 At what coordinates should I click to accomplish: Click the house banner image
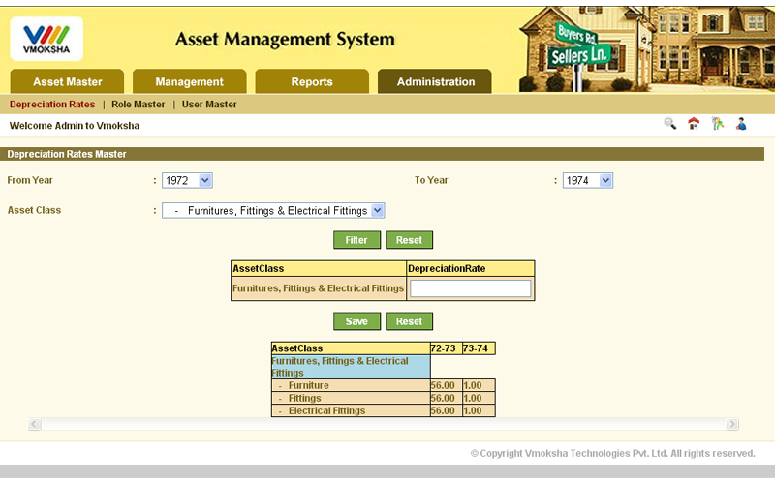646,49
